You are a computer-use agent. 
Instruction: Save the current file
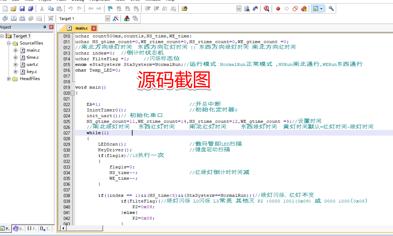[x=22, y=9]
